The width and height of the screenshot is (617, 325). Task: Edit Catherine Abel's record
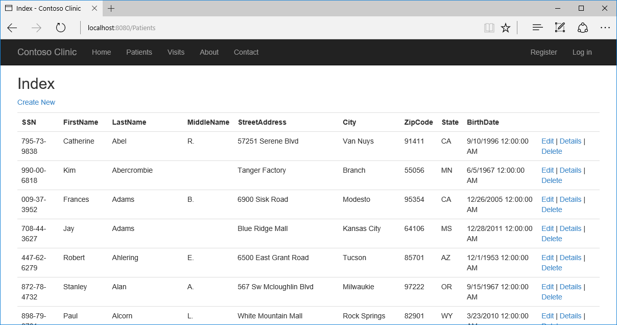click(x=547, y=141)
